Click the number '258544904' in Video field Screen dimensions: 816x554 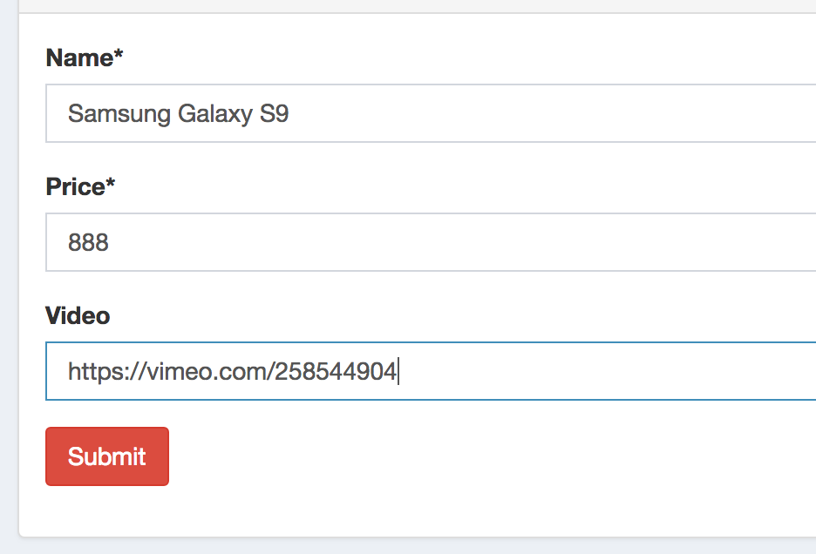point(337,372)
